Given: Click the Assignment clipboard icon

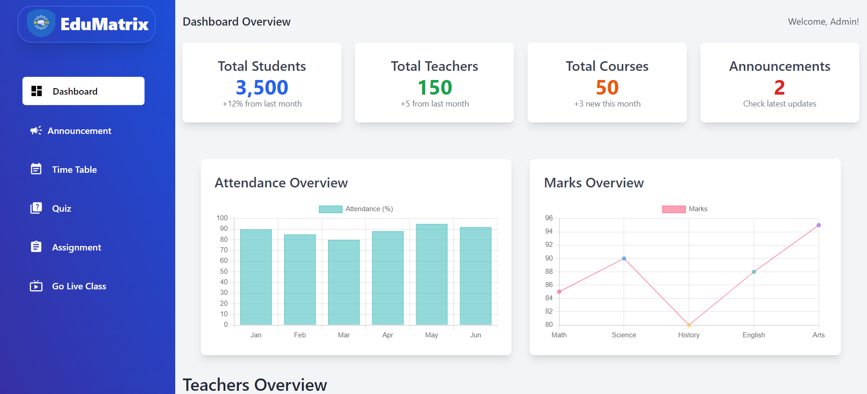Looking at the screenshot, I should coord(36,247).
